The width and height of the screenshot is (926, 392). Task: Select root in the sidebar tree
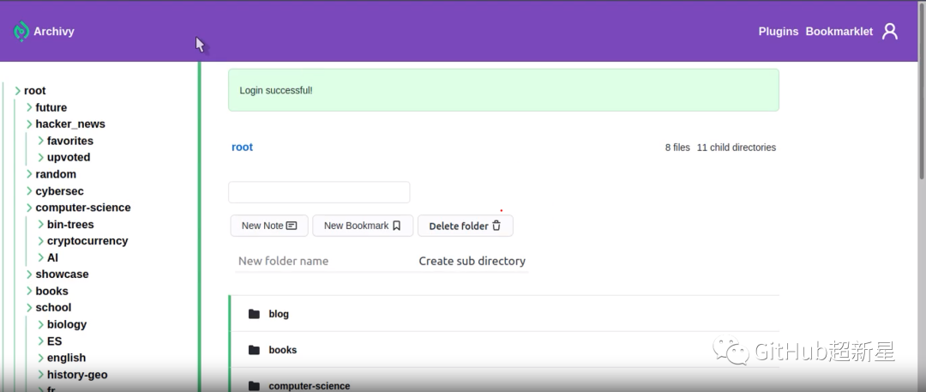point(35,91)
